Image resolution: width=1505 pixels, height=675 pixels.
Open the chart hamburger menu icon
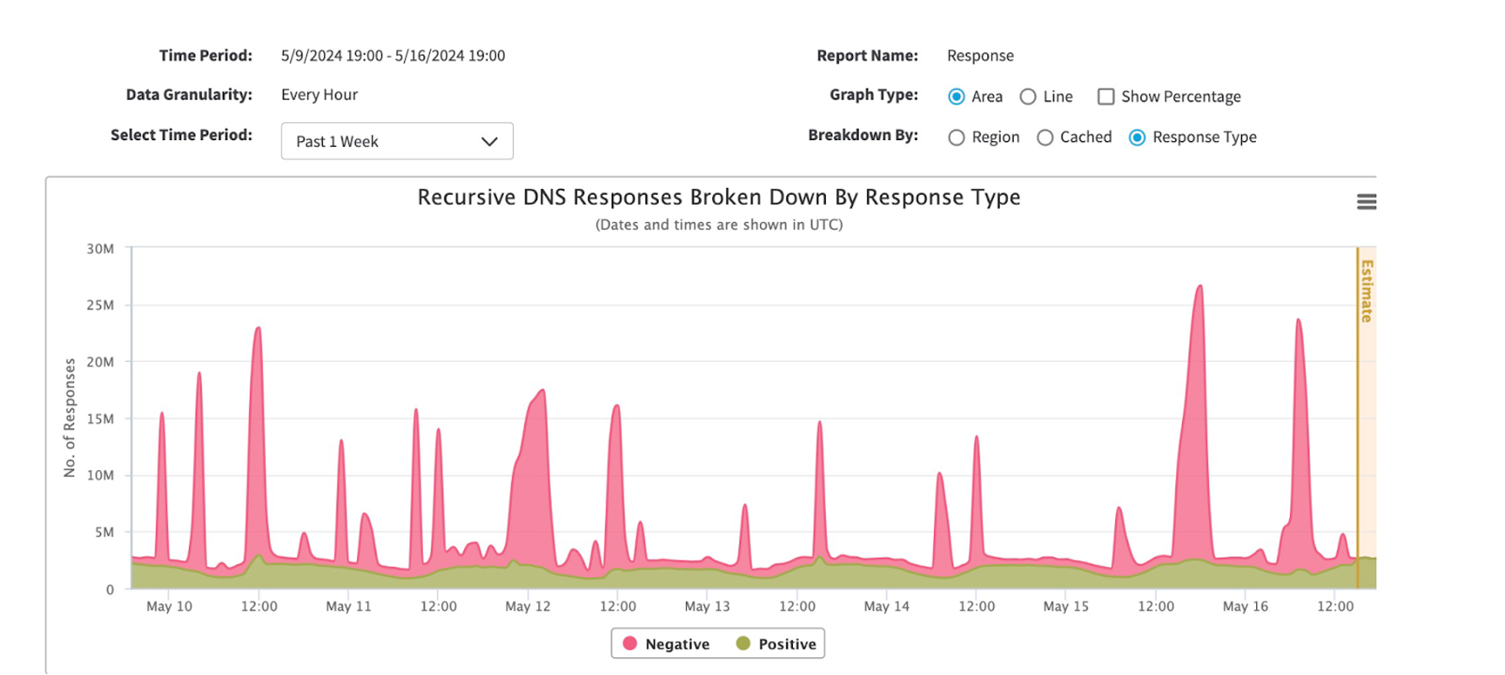(x=1366, y=202)
